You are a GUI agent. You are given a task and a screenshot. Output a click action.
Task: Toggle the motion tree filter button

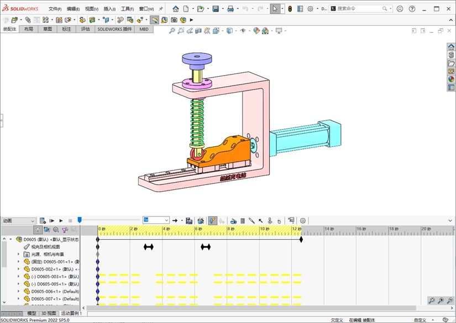[38, 230]
